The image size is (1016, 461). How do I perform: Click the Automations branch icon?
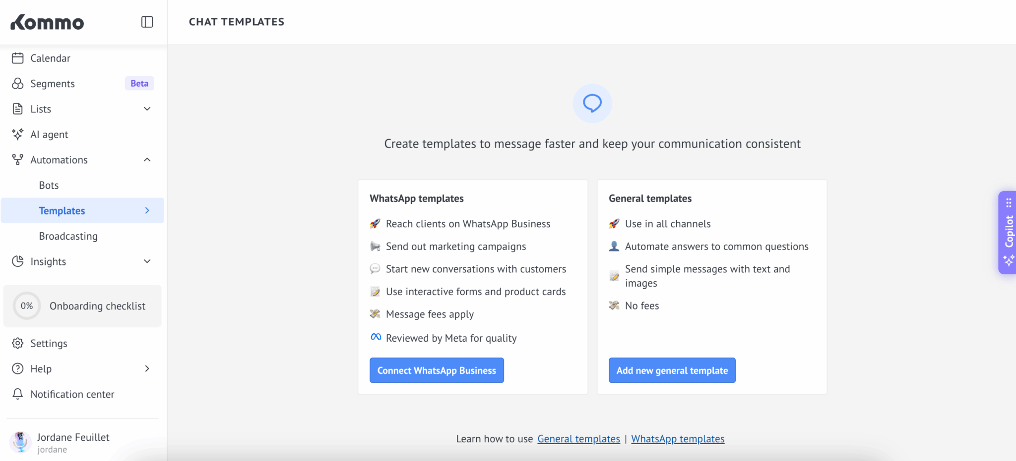[x=18, y=159]
